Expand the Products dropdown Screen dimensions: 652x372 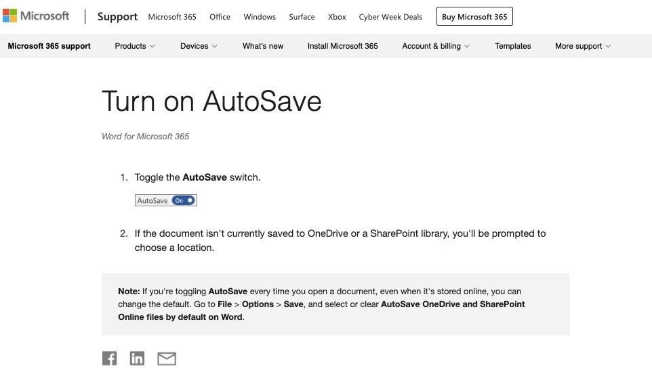point(135,46)
